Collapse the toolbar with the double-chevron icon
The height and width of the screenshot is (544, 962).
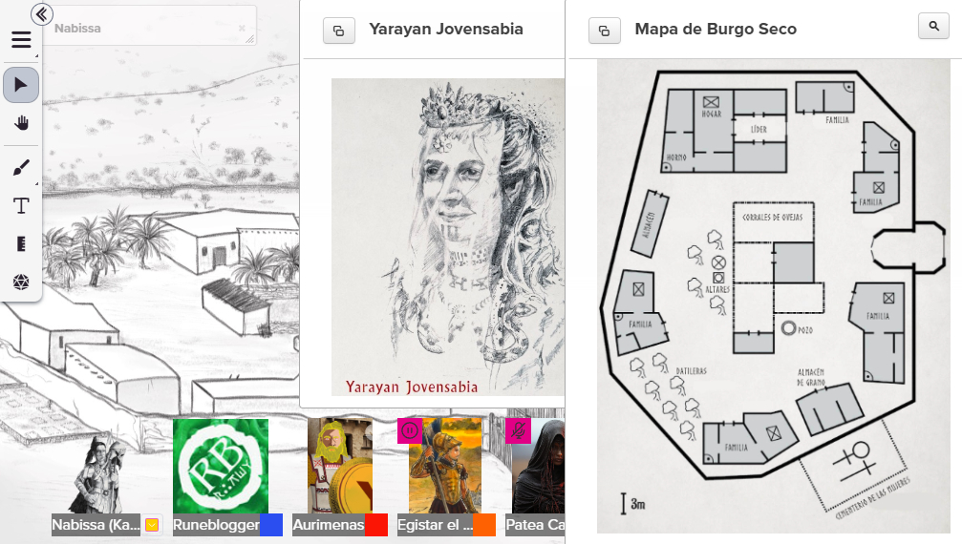tap(42, 14)
